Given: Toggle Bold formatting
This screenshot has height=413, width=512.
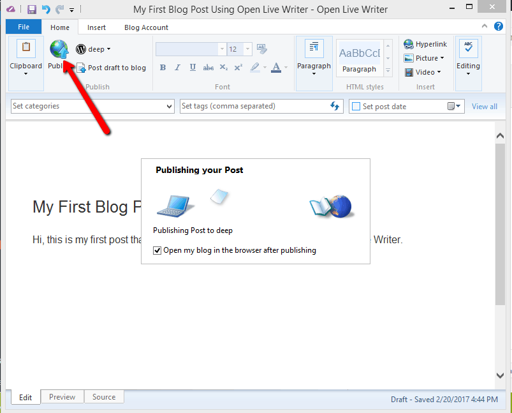Looking at the screenshot, I should 163,68.
